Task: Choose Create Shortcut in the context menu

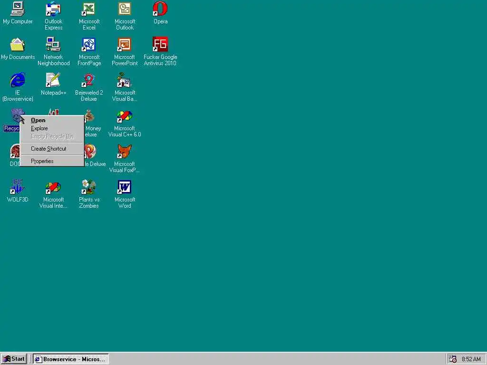Action: point(52,149)
